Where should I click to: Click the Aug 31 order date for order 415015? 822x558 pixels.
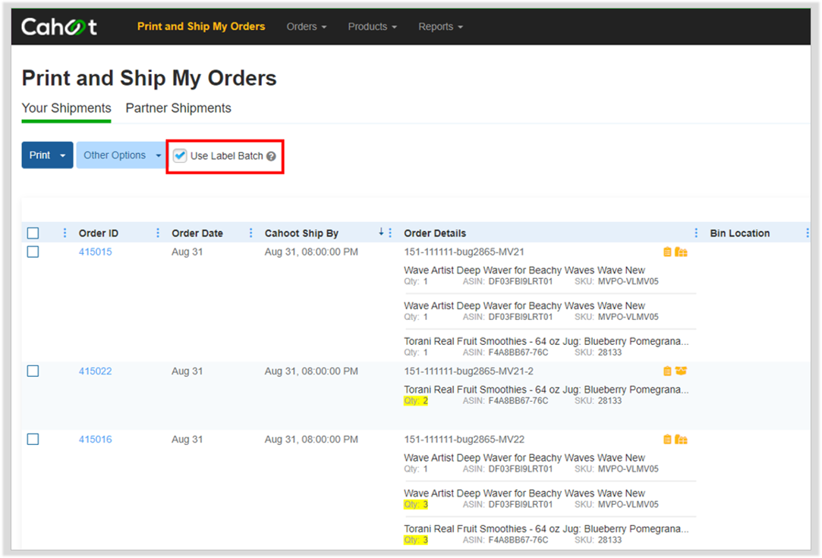(x=187, y=252)
